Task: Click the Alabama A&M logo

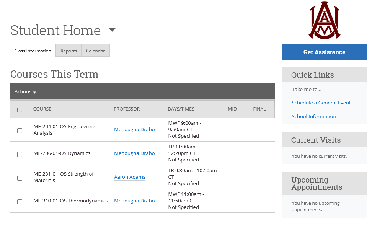Action: pyautogui.click(x=324, y=20)
